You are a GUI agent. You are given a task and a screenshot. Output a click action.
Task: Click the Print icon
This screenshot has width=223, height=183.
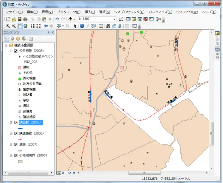[x=25, y=19]
